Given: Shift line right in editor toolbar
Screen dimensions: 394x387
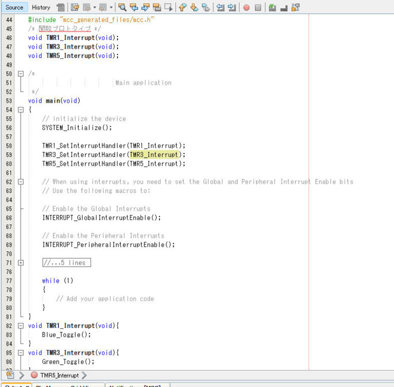Looking at the screenshot, I should [232, 7].
